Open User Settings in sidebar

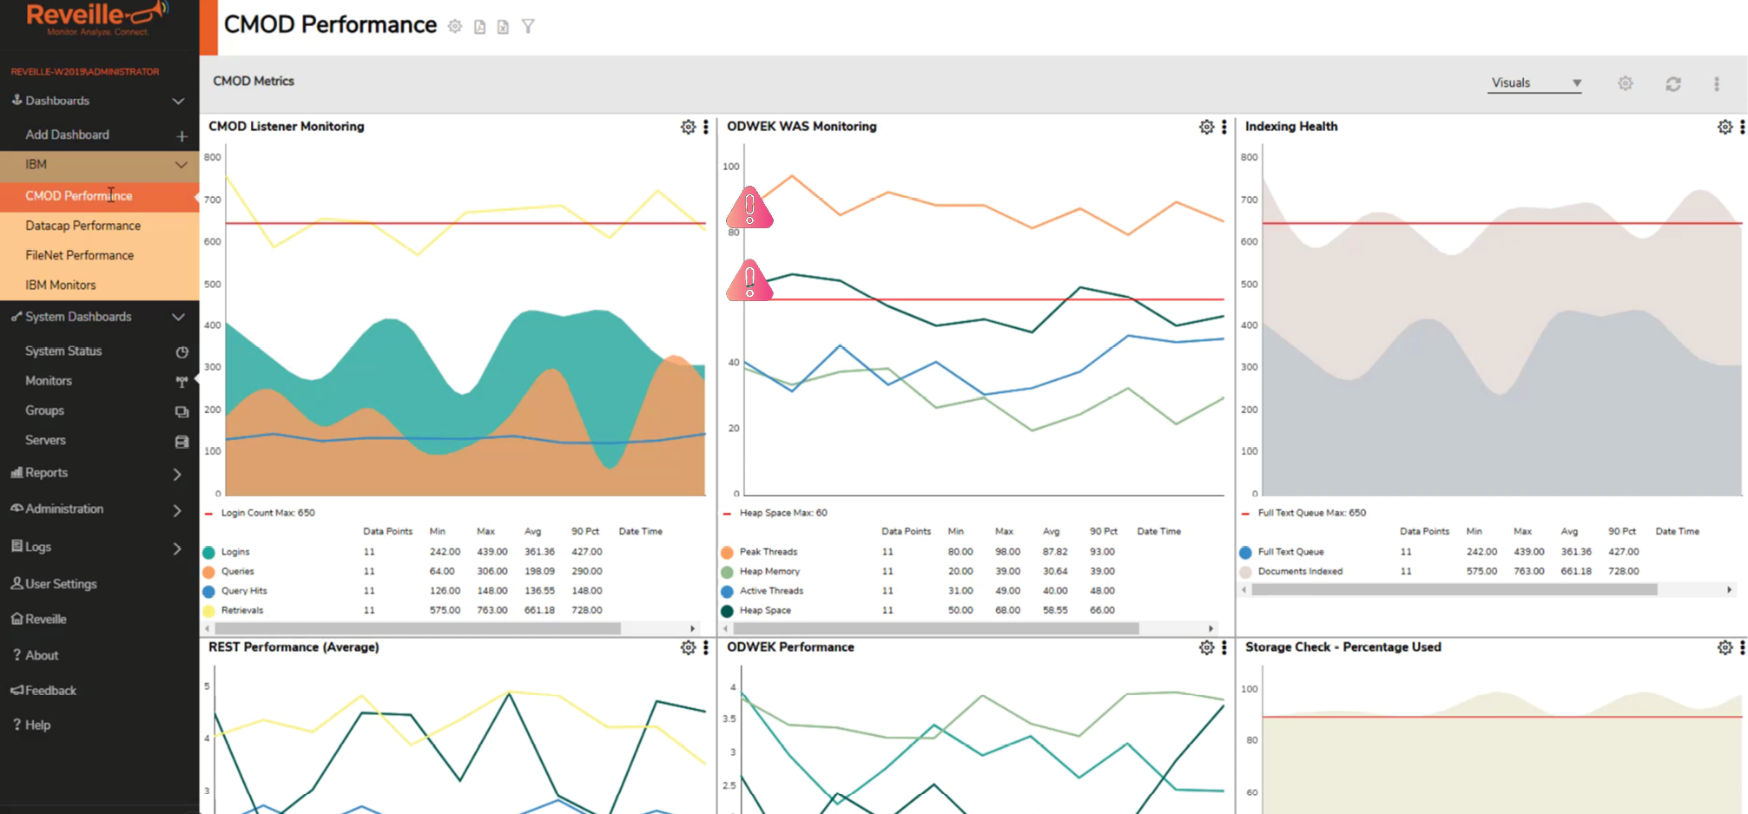54,584
